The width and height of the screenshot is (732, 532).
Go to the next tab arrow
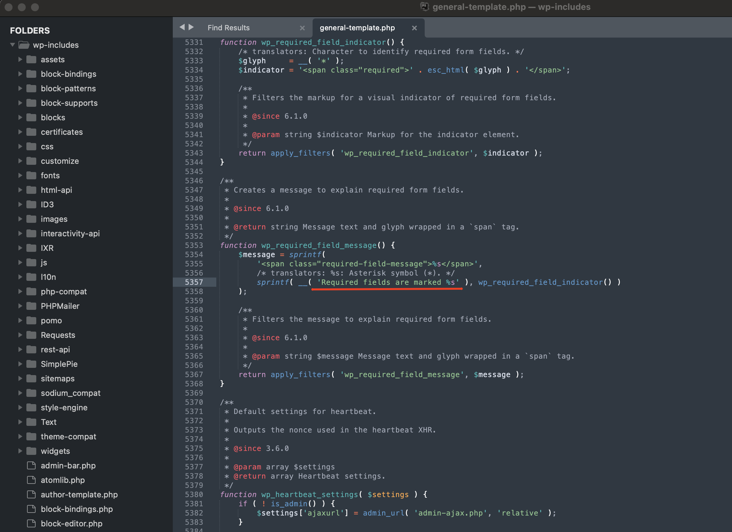(191, 27)
